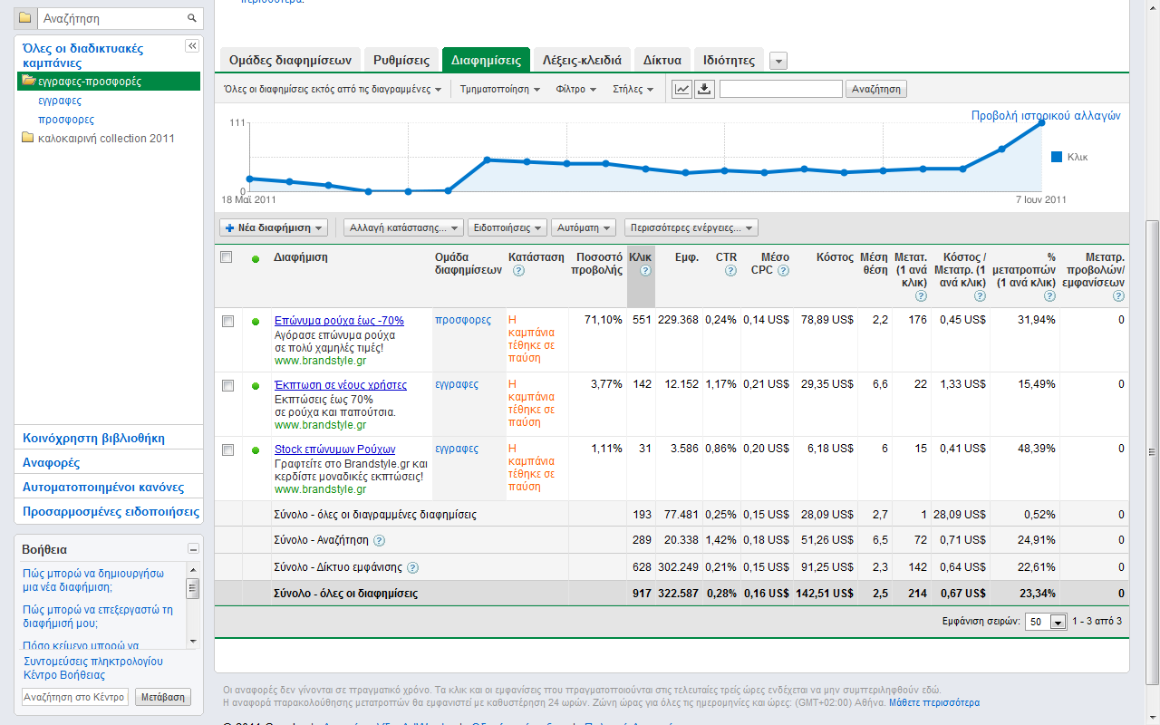Click green status dot for Επώνυμα ρούχα ad
Viewport: 1160px width, 725px height.
[x=256, y=322]
